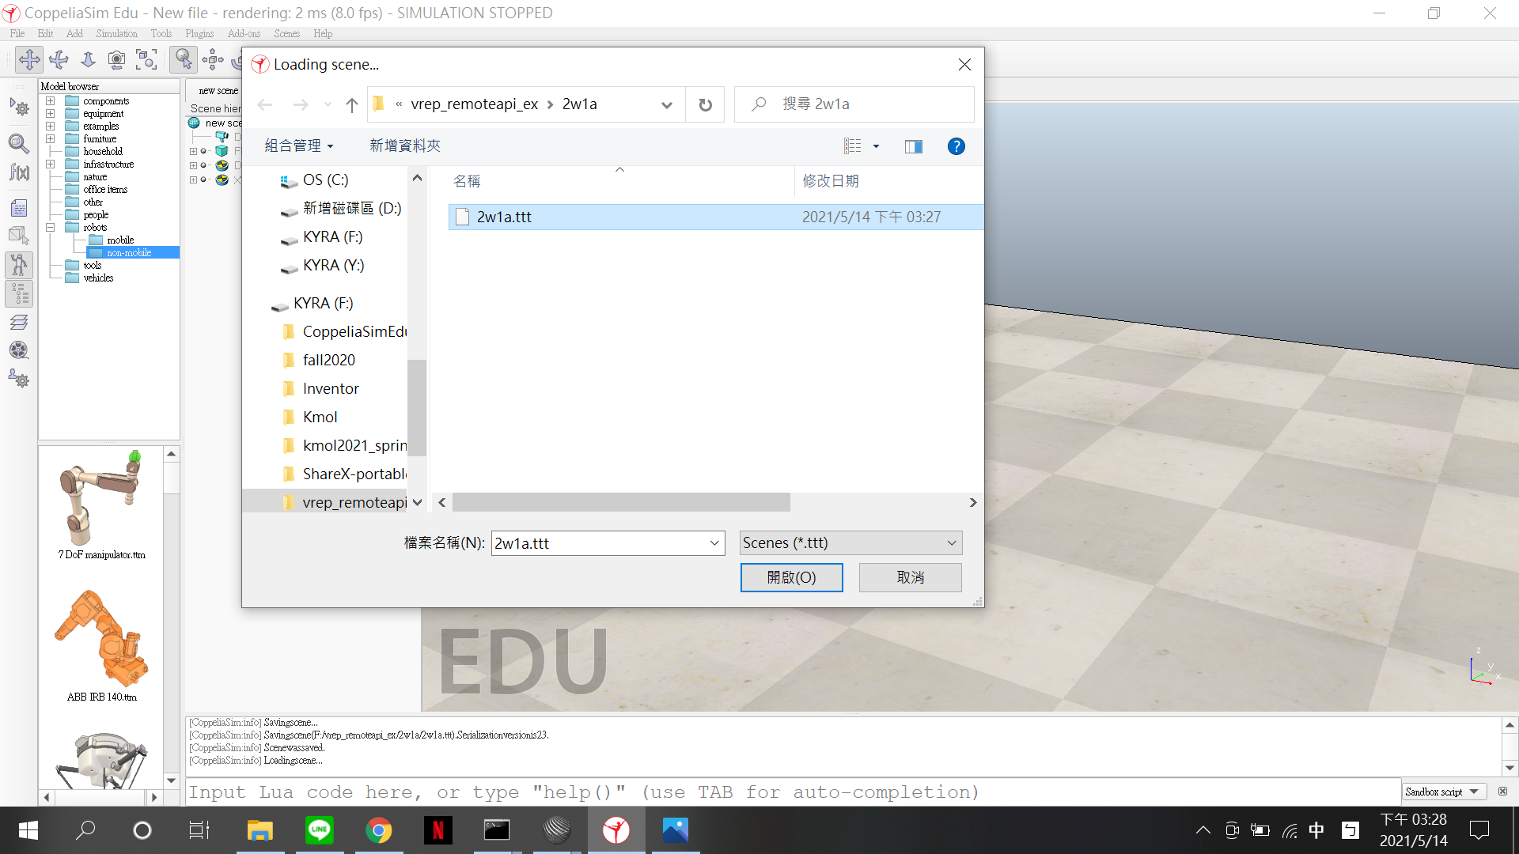
Task: Click the shape edit mode icon
Action: (19, 235)
